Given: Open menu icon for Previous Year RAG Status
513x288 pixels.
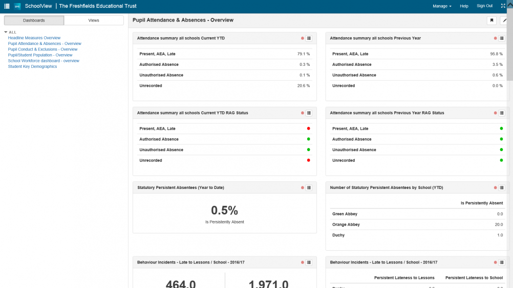Looking at the screenshot, I should tap(502, 113).
